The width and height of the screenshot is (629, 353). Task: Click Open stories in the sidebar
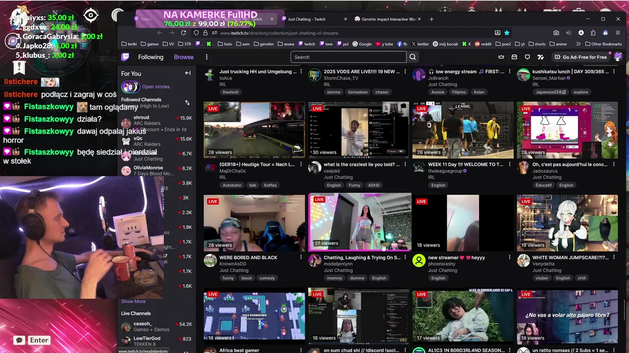point(156,87)
